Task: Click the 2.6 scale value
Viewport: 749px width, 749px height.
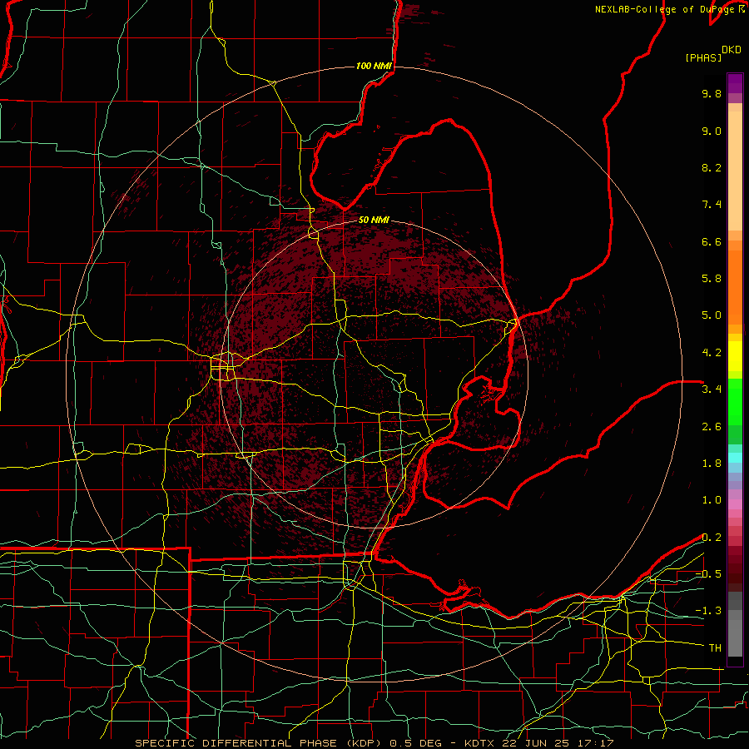Action: tap(712, 427)
